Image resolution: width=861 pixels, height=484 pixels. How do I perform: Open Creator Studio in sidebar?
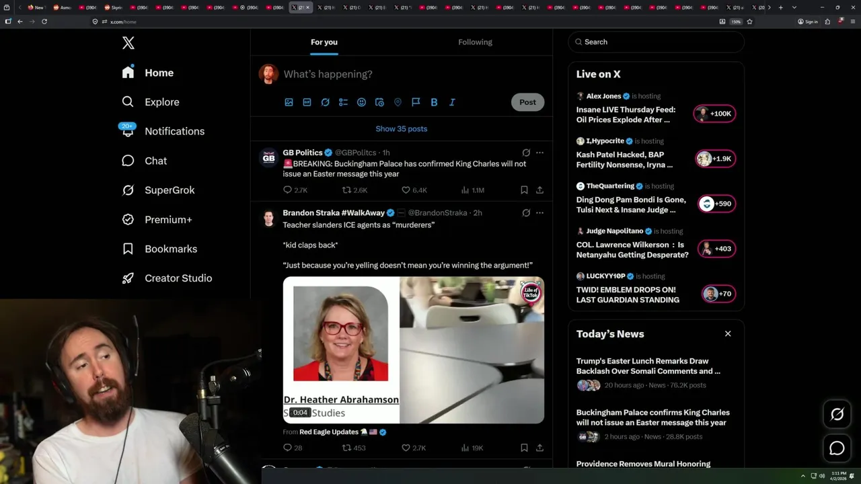[167, 278]
